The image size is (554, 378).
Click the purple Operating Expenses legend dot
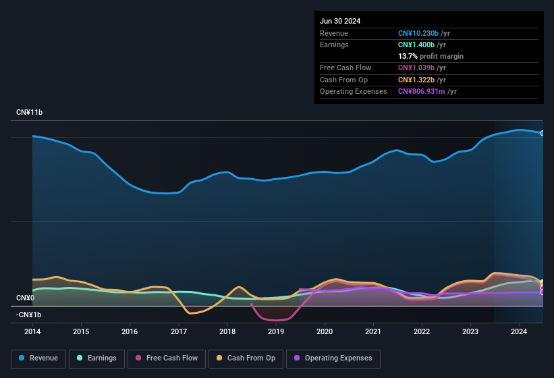[x=297, y=358]
